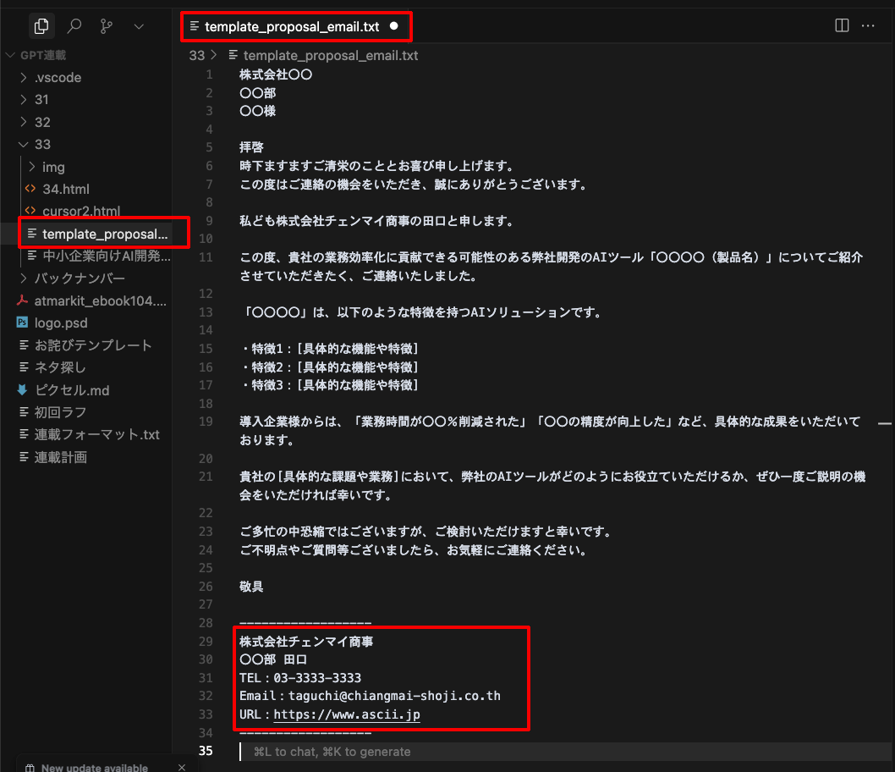Screen dimensions: 895x772
Task: Show more activity bar views chevron
Action: click(139, 26)
